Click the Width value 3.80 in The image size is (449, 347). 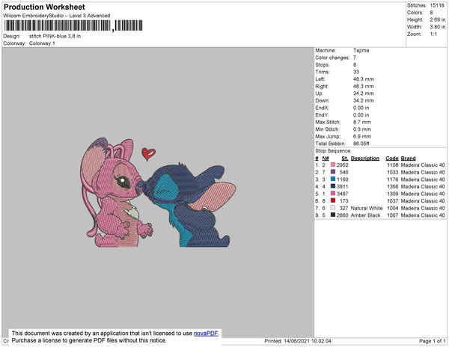point(438,27)
